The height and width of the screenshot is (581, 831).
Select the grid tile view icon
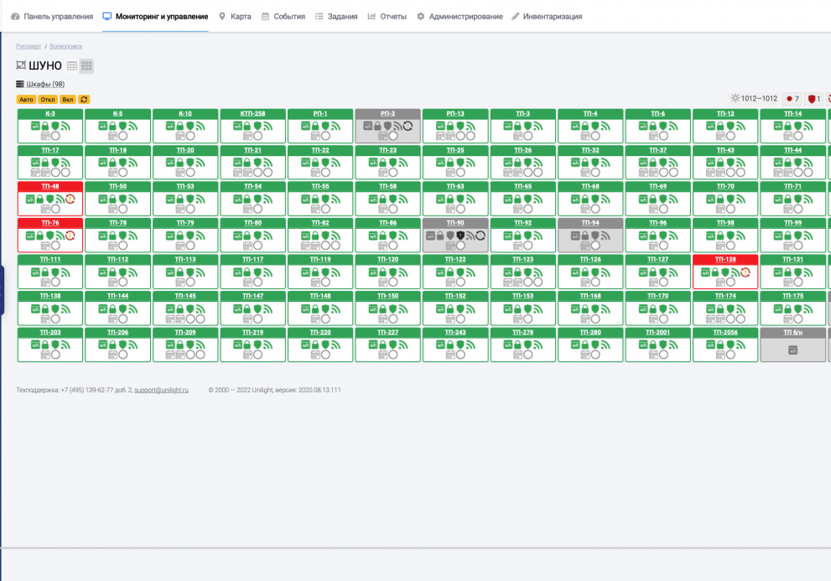click(86, 65)
